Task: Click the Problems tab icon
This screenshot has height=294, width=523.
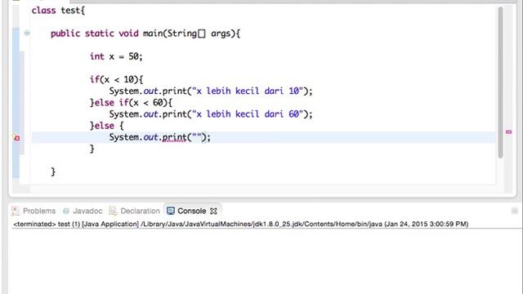Action: click(x=16, y=211)
